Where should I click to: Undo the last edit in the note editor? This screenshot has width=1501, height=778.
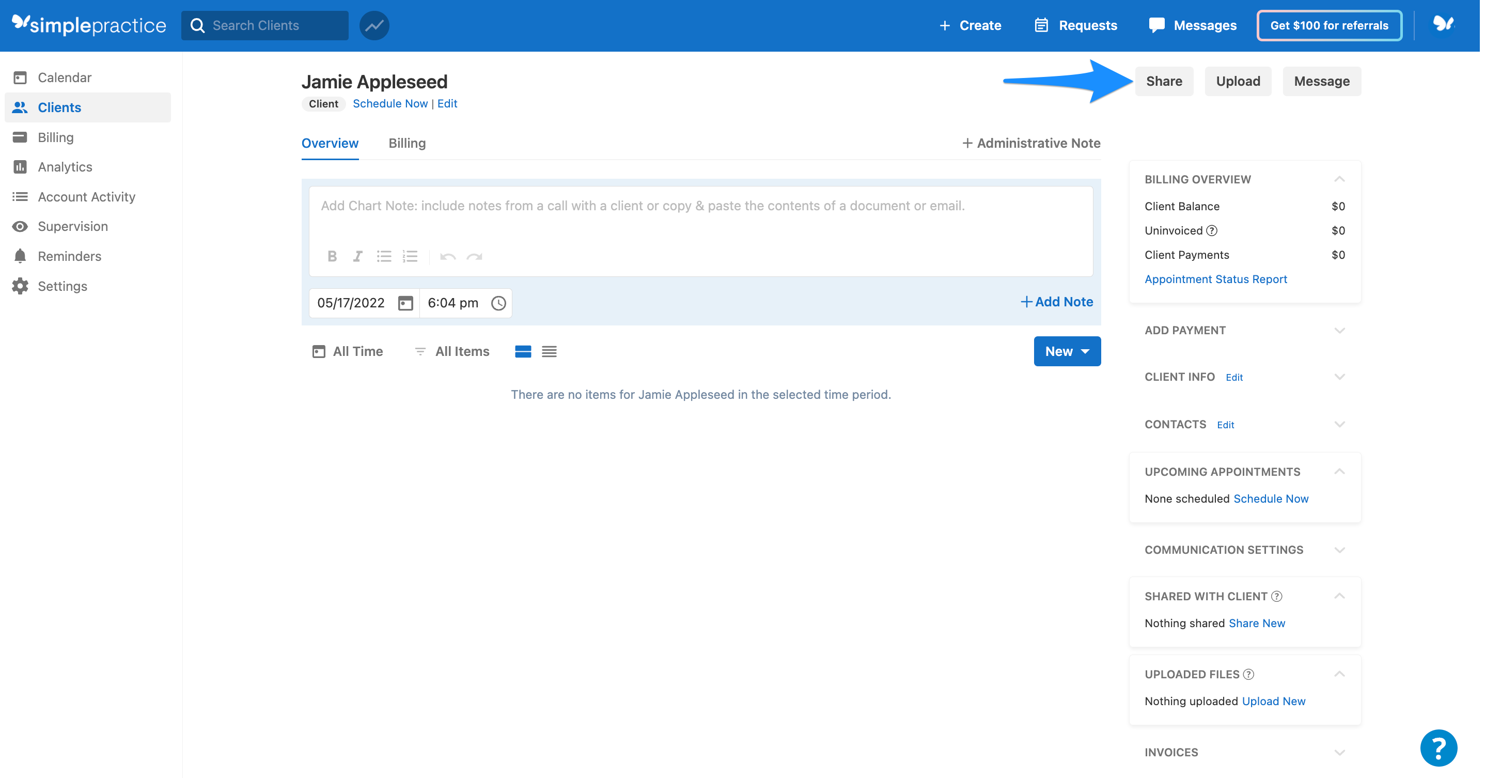point(447,256)
